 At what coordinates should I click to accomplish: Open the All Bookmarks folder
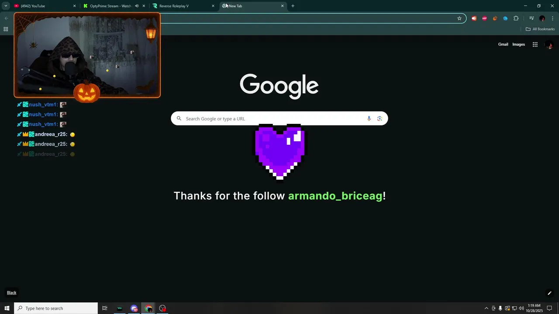point(540,29)
